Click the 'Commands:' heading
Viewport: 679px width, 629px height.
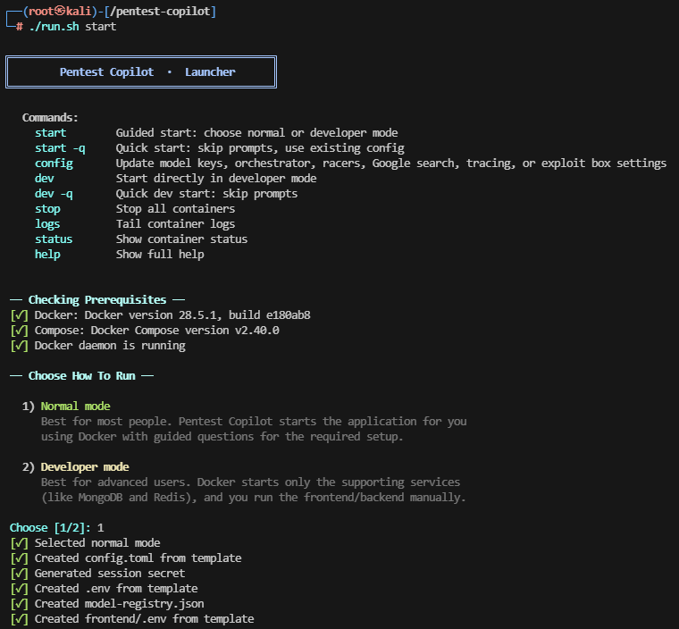click(x=50, y=118)
